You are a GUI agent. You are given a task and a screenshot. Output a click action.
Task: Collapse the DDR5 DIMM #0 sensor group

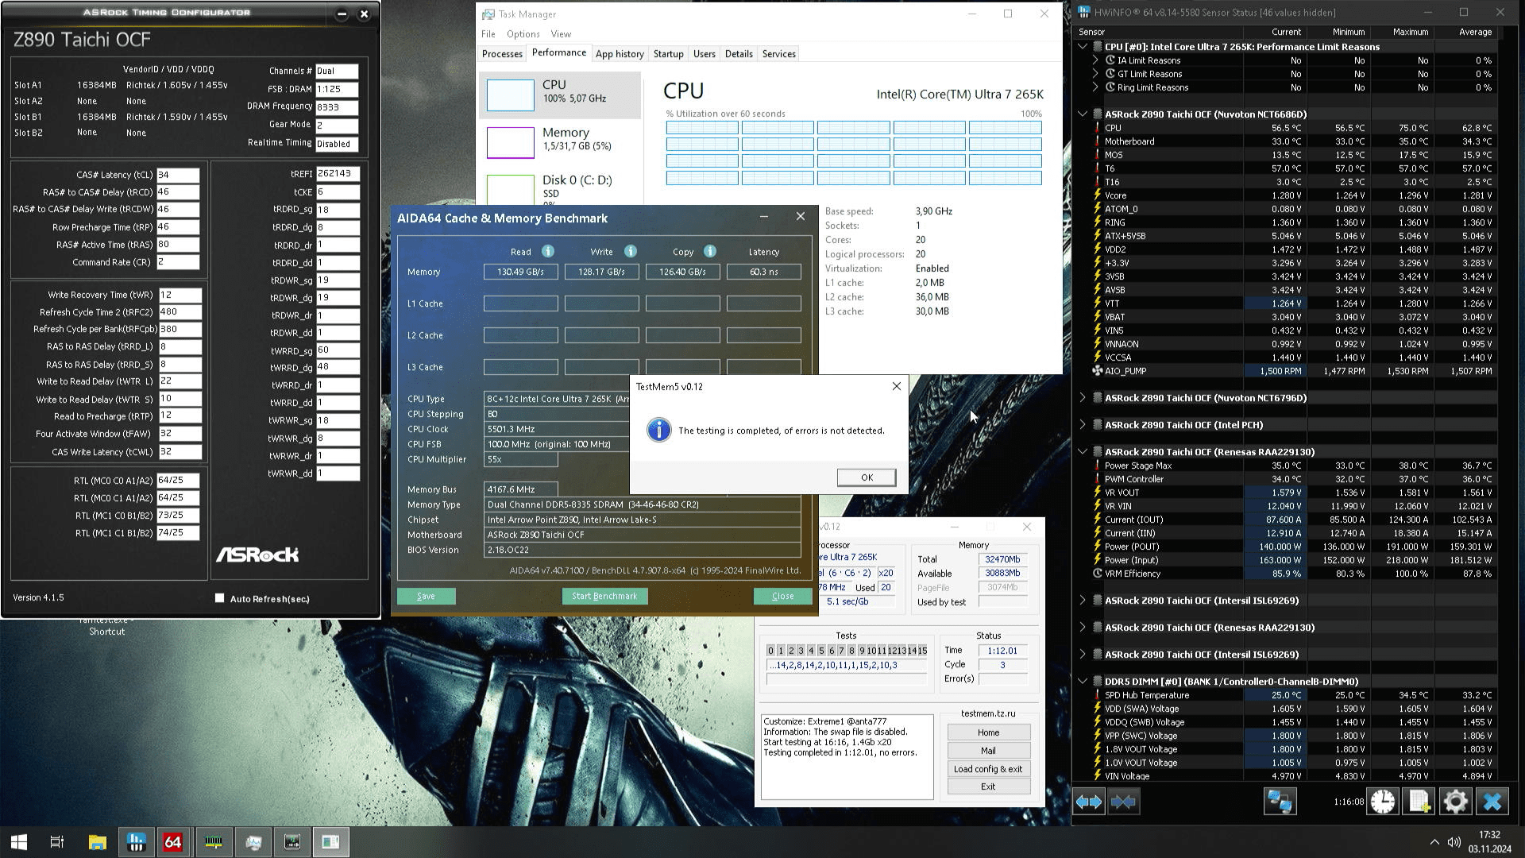[x=1083, y=681]
